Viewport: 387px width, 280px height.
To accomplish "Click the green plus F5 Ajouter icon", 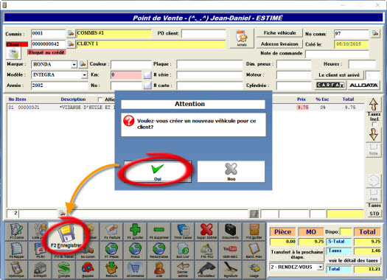I will (135, 231).
